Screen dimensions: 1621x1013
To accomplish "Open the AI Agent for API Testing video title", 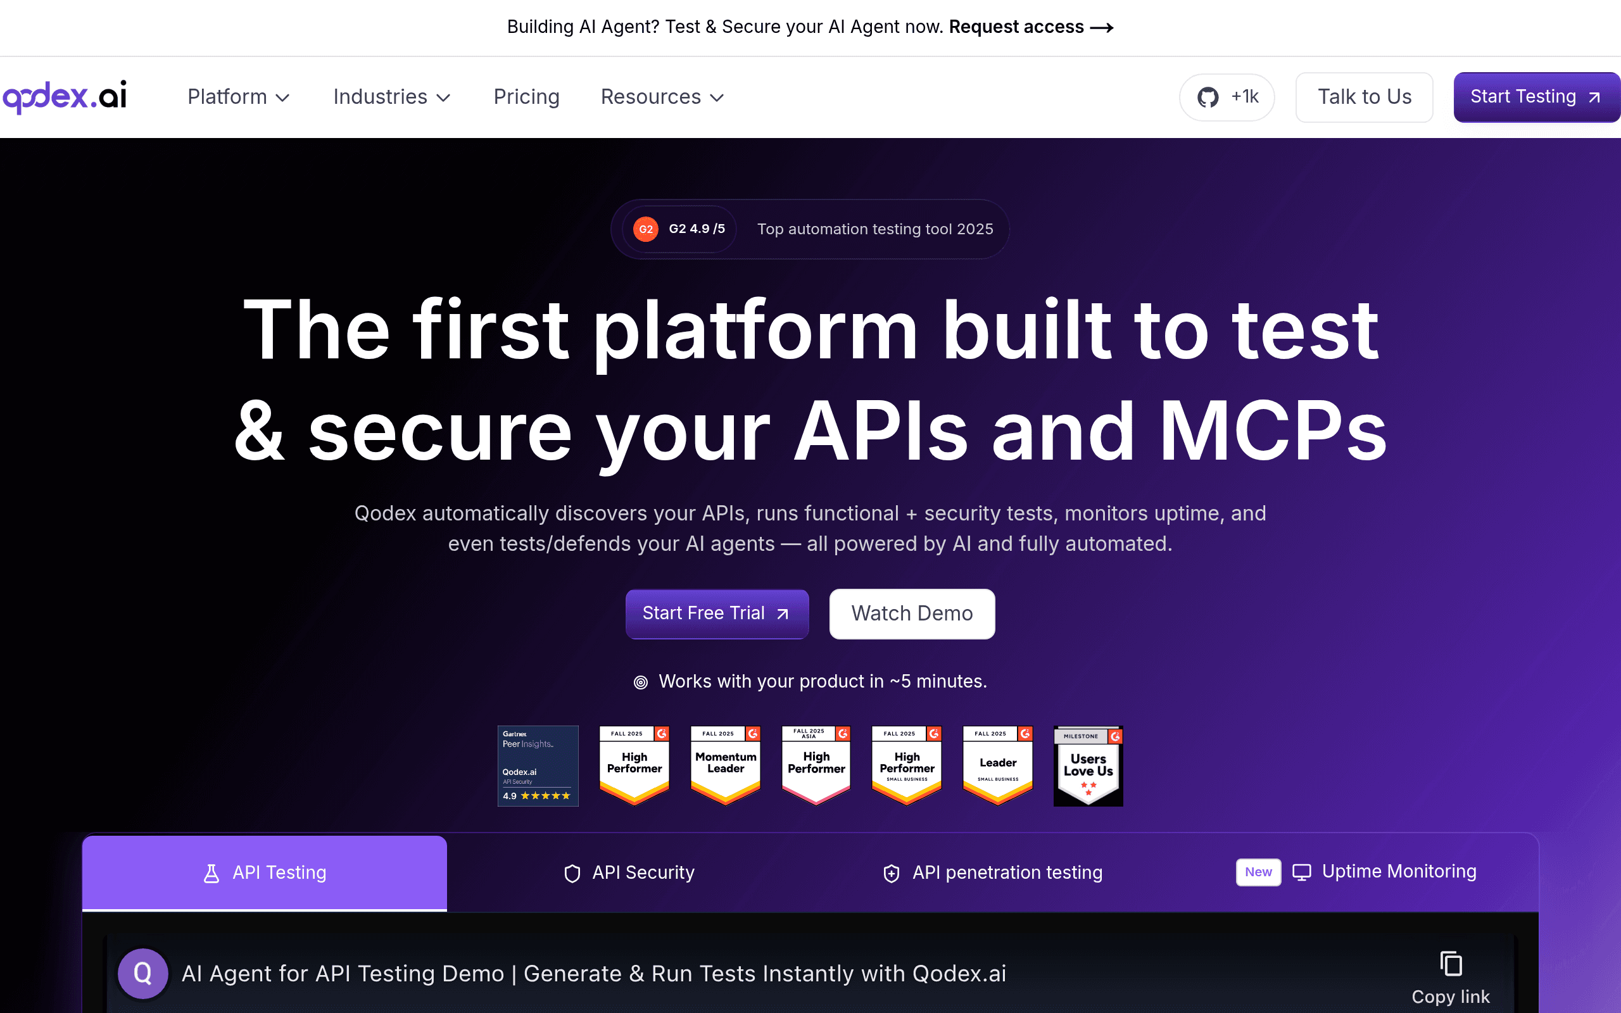I will pyautogui.click(x=593, y=974).
